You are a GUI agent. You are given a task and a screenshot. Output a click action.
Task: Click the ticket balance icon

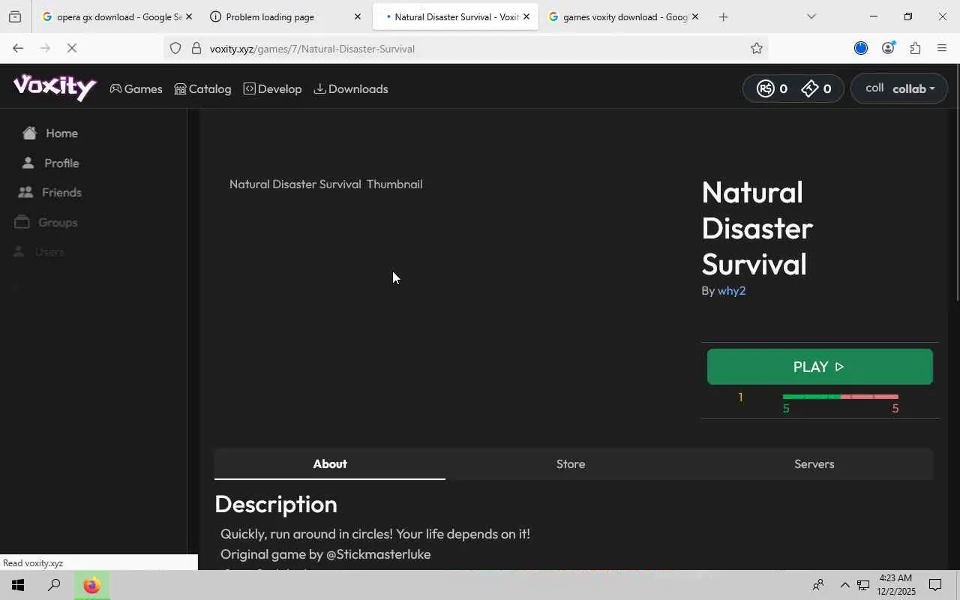coord(810,88)
